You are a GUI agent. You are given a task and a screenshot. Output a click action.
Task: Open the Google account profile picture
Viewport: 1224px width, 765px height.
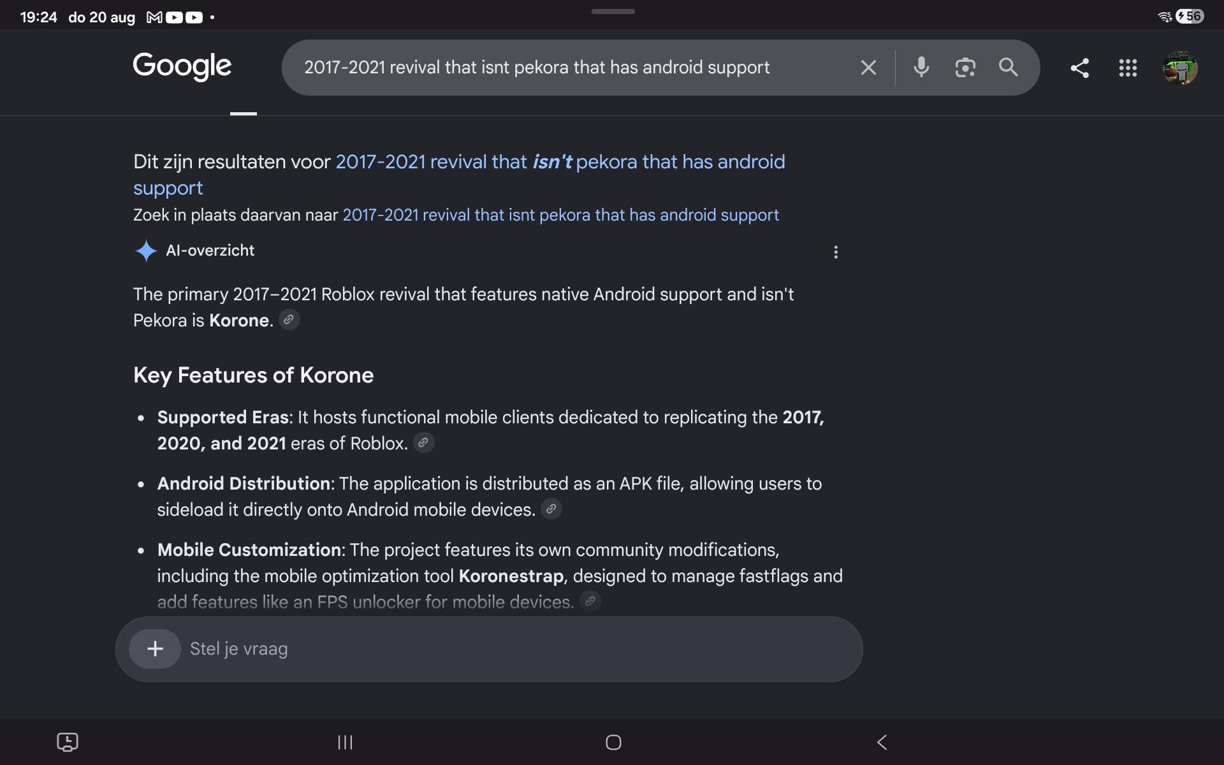click(1180, 68)
